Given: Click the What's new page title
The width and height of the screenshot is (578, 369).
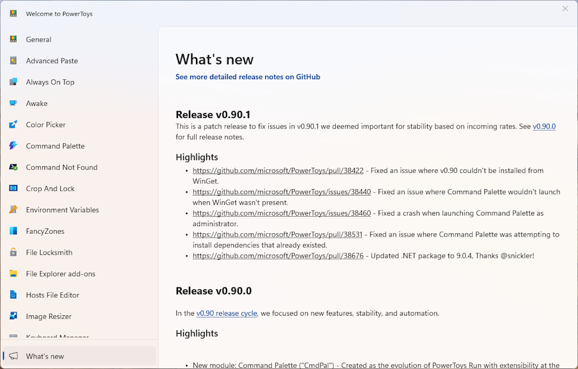Looking at the screenshot, I should pyautogui.click(x=214, y=60).
